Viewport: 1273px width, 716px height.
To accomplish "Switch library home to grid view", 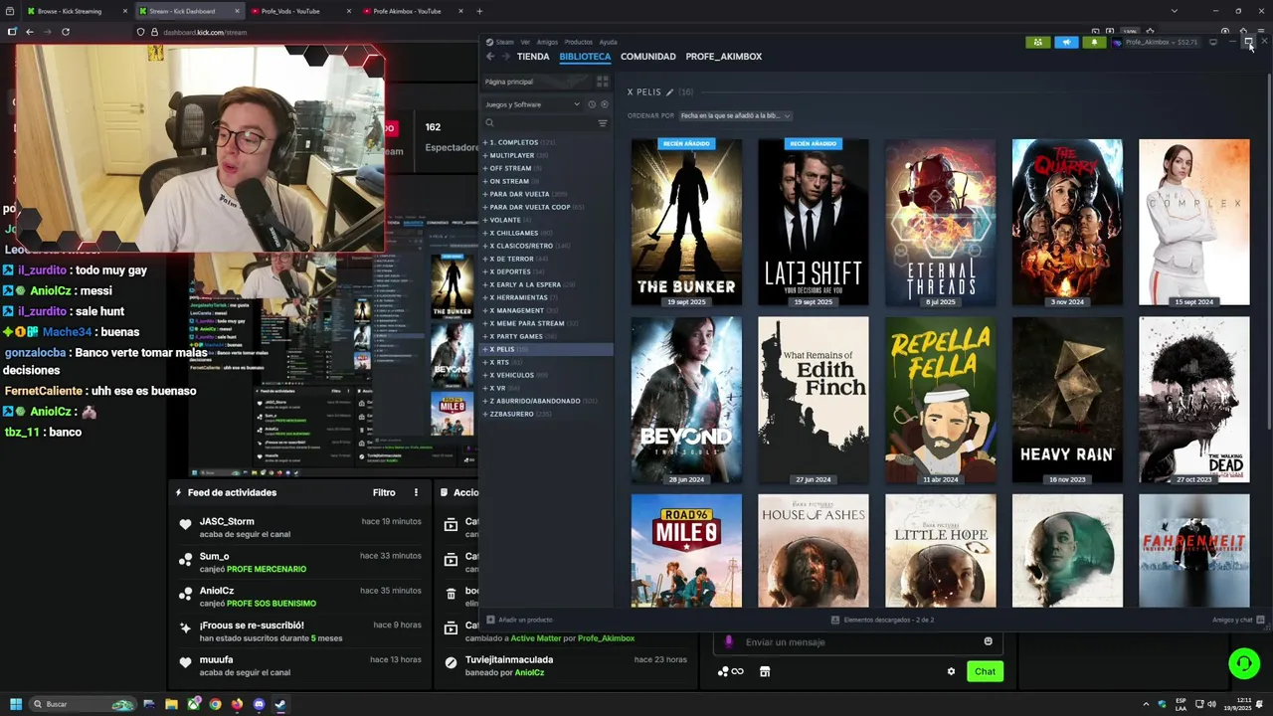I will tap(604, 82).
